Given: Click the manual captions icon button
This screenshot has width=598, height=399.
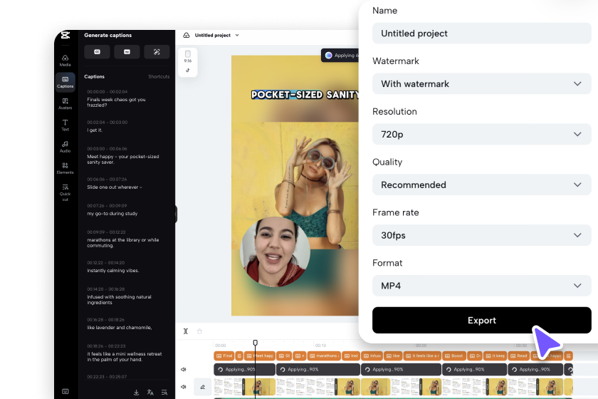Looking at the screenshot, I should [127, 52].
